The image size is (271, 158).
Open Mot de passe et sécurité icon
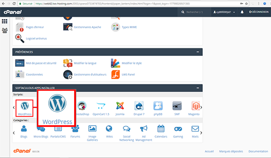coord(20,63)
